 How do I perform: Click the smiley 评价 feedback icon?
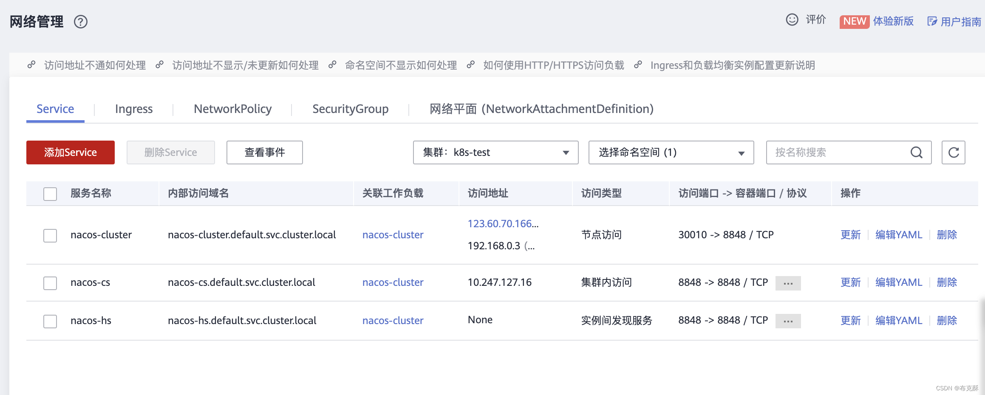click(792, 20)
